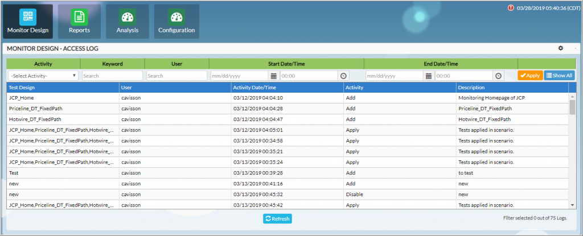Click the 03/12/2019 04:04:47 timestamp
Image resolution: width=583 pixels, height=236 pixels.
pos(258,119)
